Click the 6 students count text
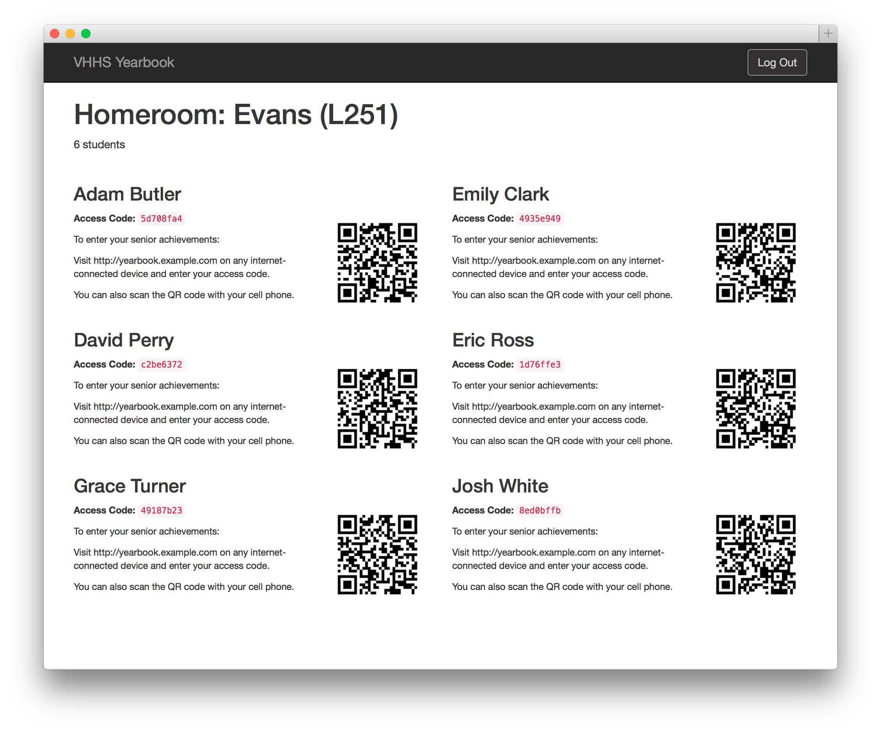Image resolution: width=881 pixels, height=732 pixels. (99, 145)
